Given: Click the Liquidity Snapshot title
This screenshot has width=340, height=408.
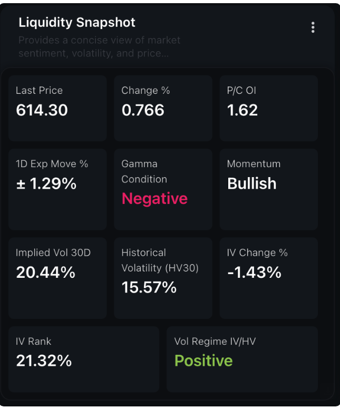Looking at the screenshot, I should pyautogui.click(x=77, y=22).
